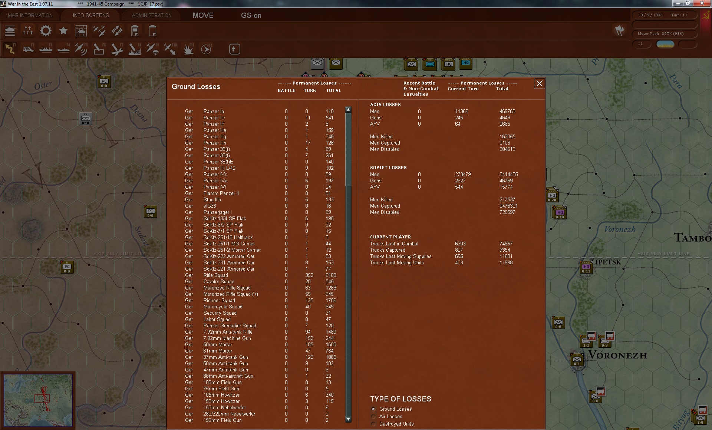
Task: Toggle the GS-on ground support button
Action: tap(251, 15)
